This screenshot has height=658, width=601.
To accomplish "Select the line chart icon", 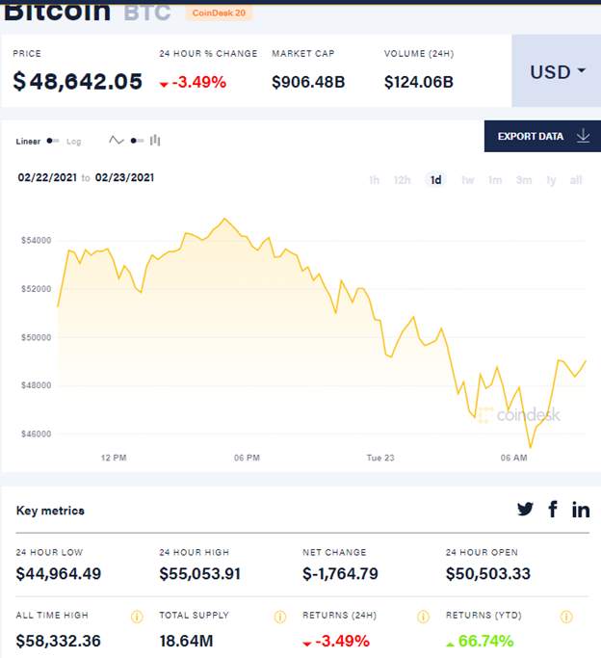I will pyautogui.click(x=117, y=140).
